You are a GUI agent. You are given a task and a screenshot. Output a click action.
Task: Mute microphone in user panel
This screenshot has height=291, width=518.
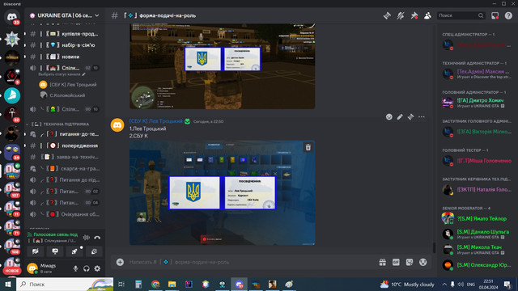[x=75, y=268]
